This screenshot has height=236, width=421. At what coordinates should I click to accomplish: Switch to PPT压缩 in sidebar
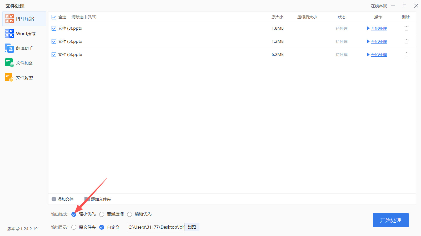pos(24,19)
